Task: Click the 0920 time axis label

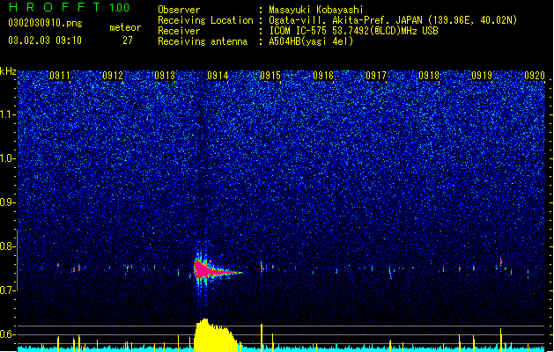Action: pos(535,76)
